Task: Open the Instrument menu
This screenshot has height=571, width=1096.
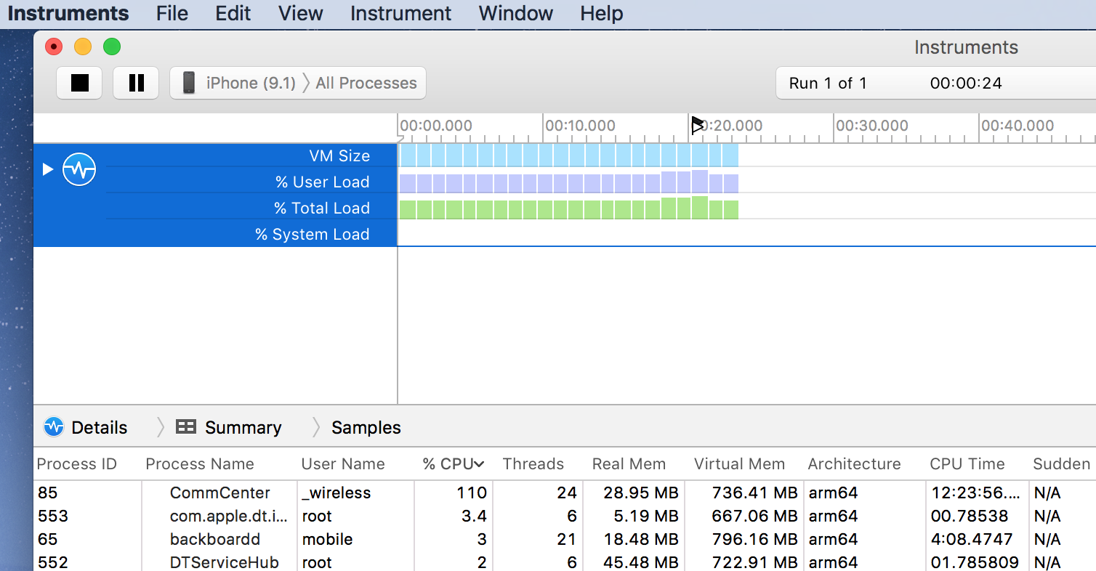Action: (x=400, y=13)
